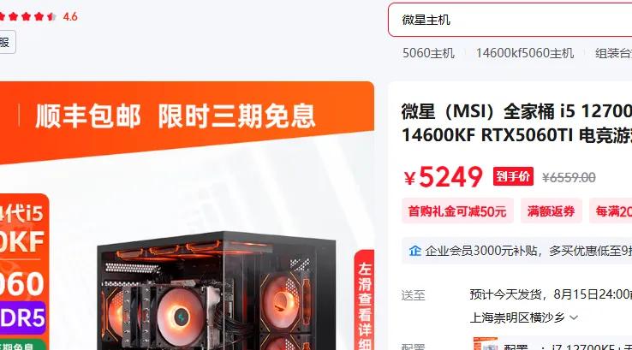This screenshot has height=350, width=632.
Task: Click the 左滑查看详细 side tab on image
Action: coord(364,300)
